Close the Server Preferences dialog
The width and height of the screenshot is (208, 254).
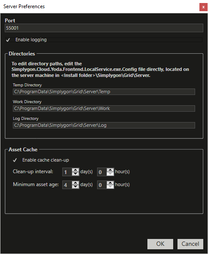[x=203, y=7]
